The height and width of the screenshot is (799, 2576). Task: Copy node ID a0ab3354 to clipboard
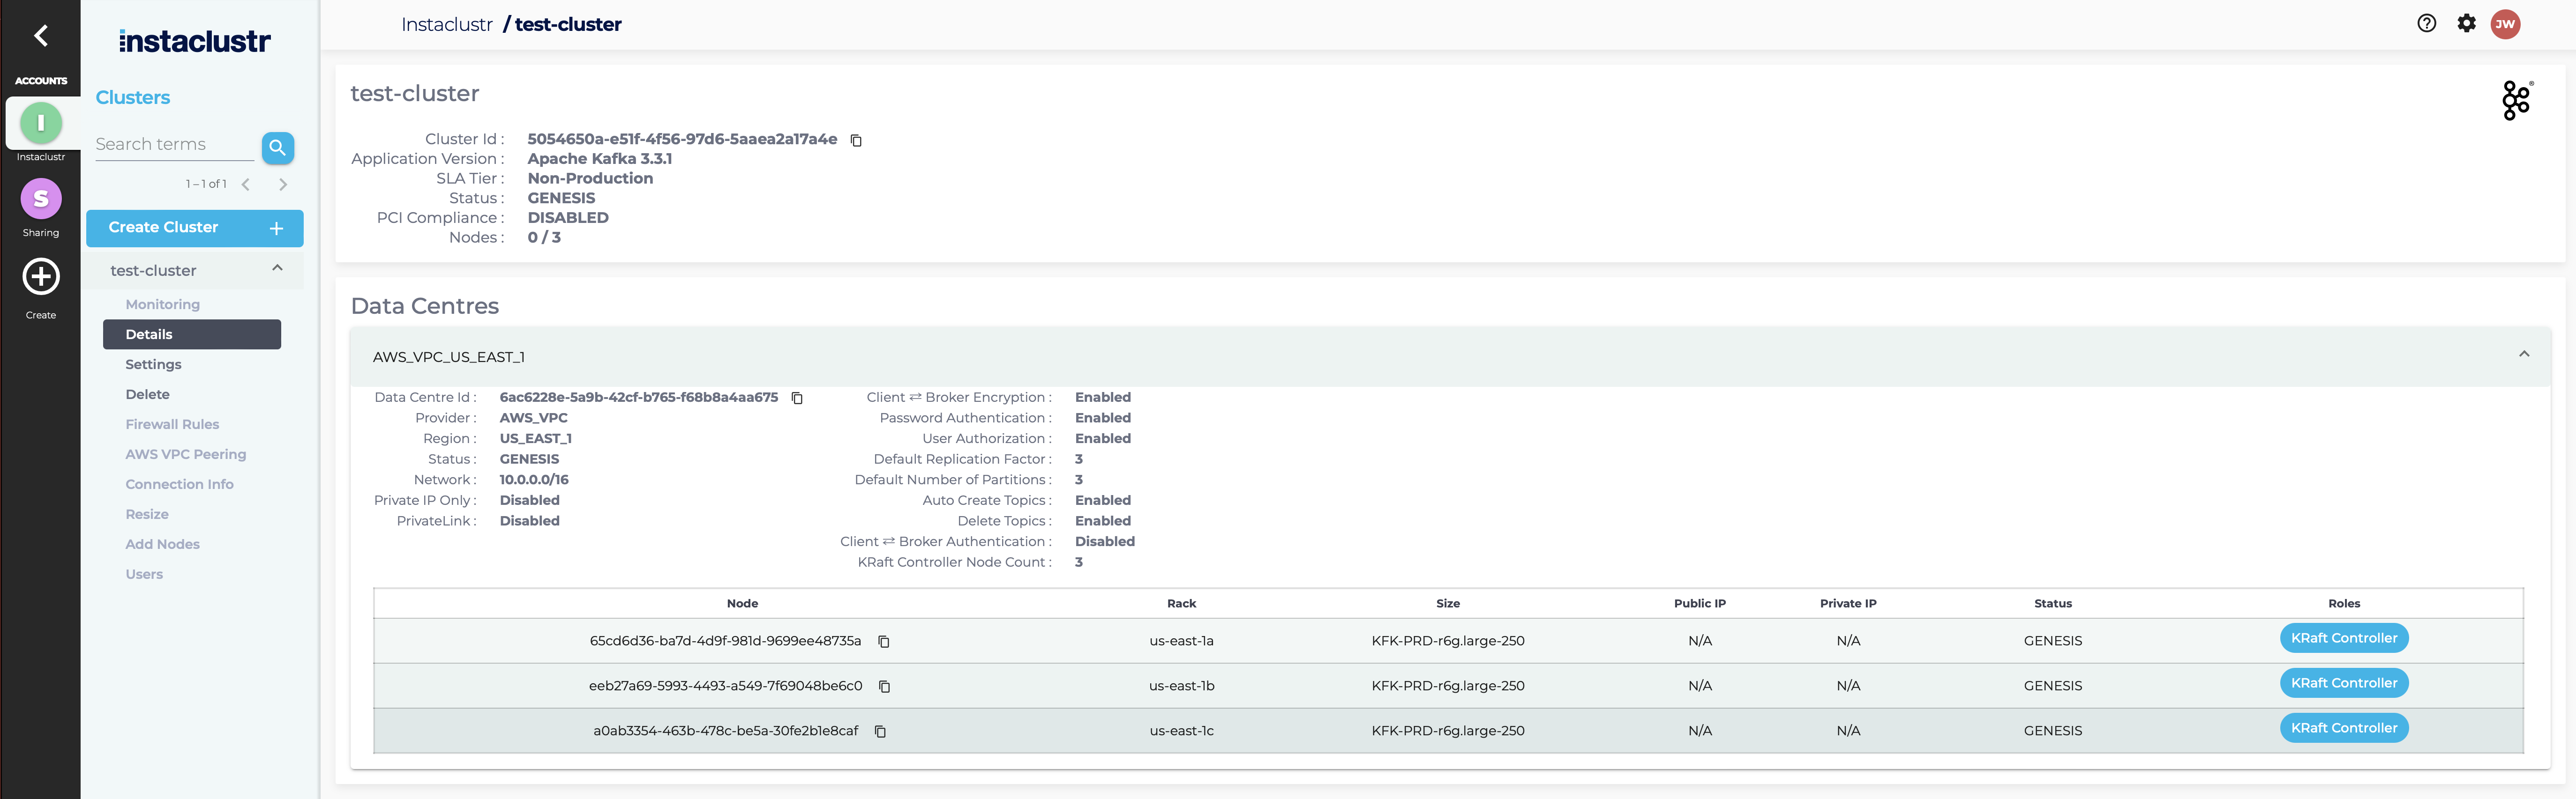[x=881, y=731]
